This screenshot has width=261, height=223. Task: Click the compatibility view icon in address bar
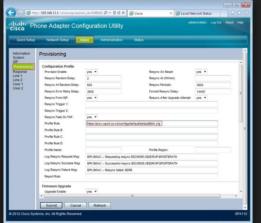tap(114, 13)
